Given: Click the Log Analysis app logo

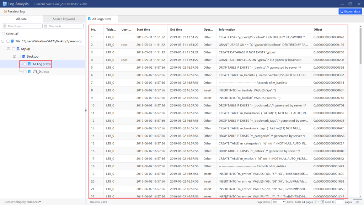Looking at the screenshot, I should (x=4, y=4).
